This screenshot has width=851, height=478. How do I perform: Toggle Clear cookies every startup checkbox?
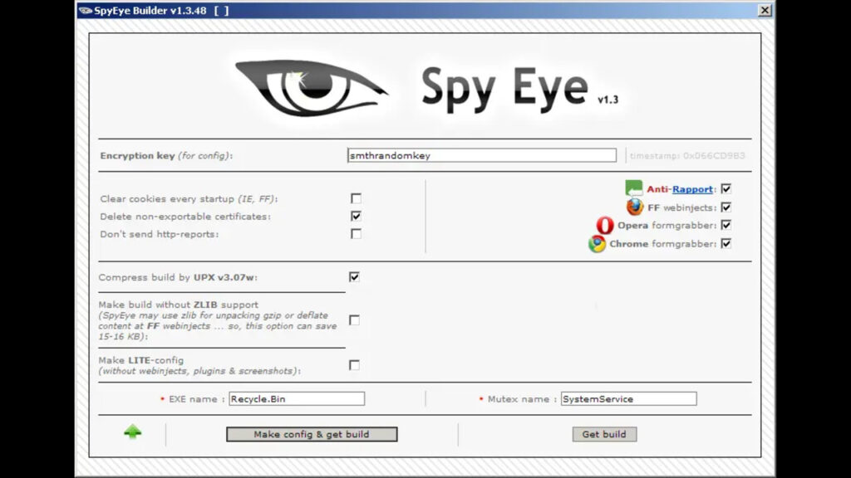point(356,198)
